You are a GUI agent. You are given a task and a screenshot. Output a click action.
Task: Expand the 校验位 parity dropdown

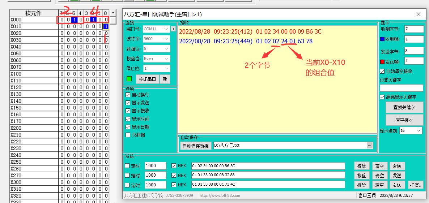pos(156,58)
